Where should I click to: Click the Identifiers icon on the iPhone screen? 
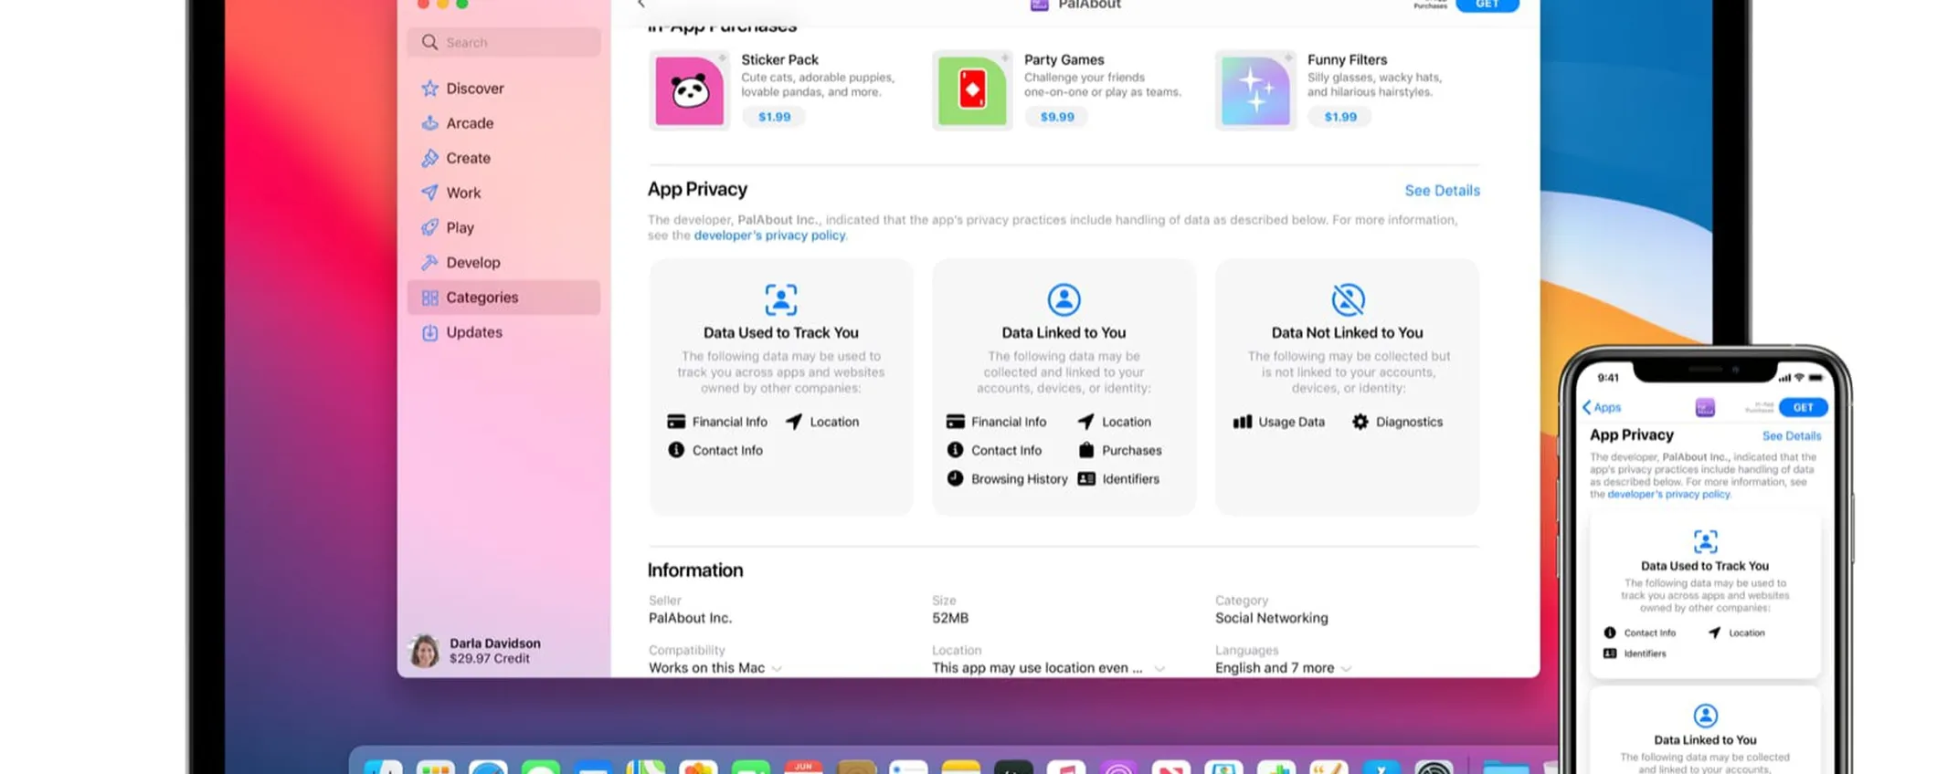1610,654
